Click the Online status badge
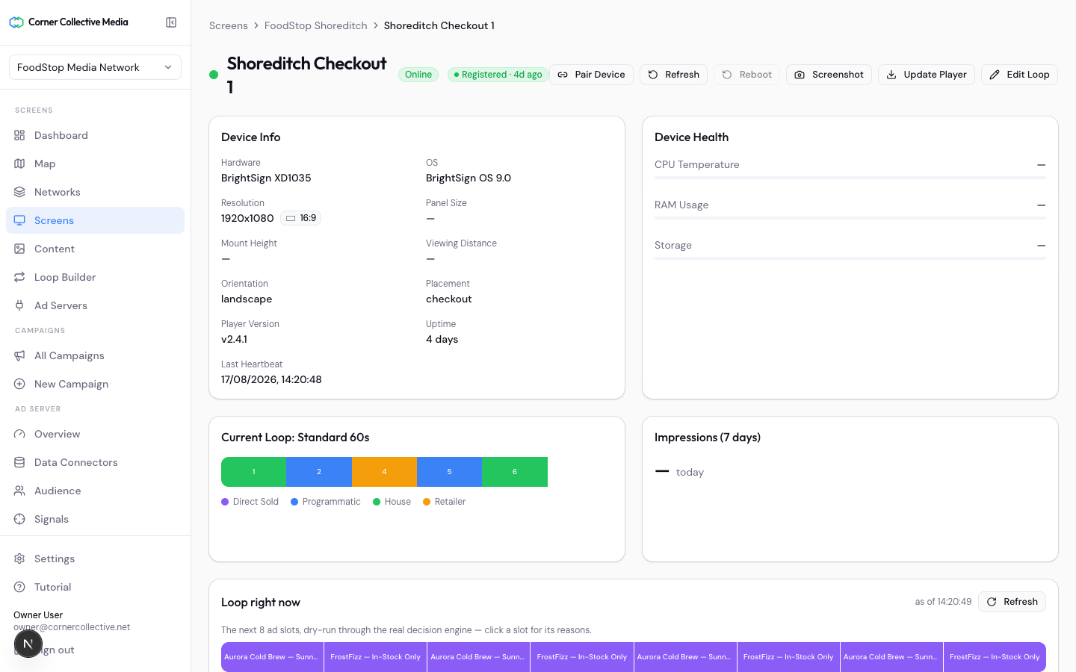1076x672 pixels. [x=418, y=75]
